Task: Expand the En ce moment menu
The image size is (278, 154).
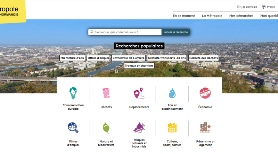Action: [x=184, y=16]
